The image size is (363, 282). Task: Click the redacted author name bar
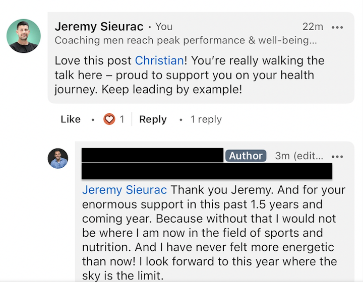[152, 155]
